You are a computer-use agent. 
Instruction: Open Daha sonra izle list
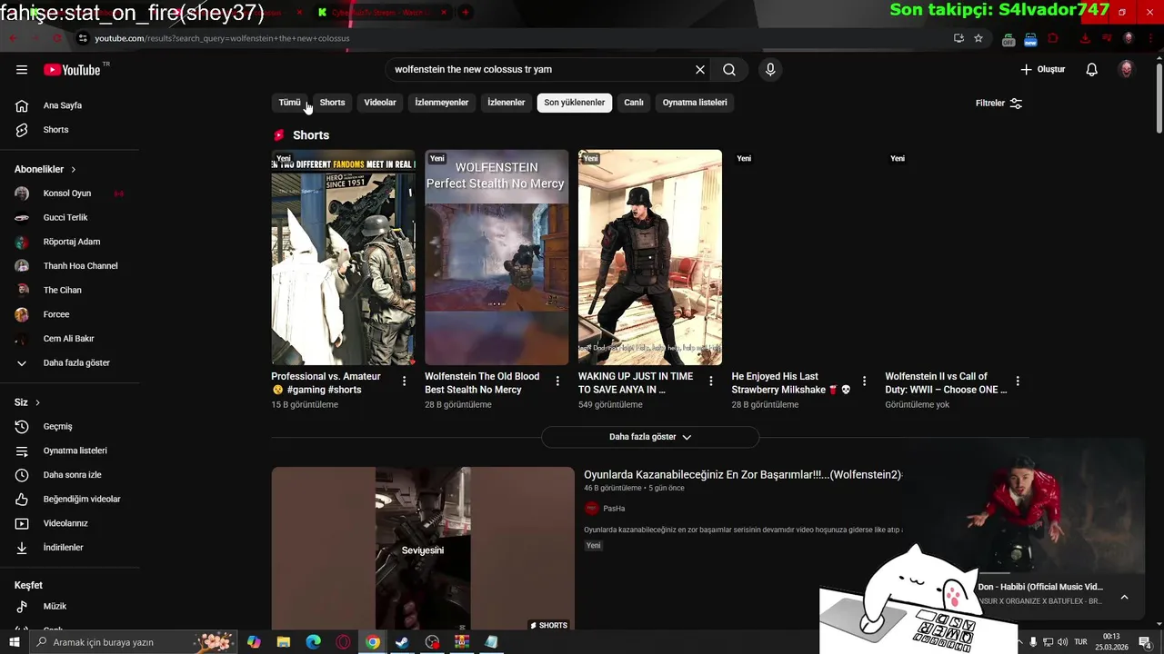(70, 475)
